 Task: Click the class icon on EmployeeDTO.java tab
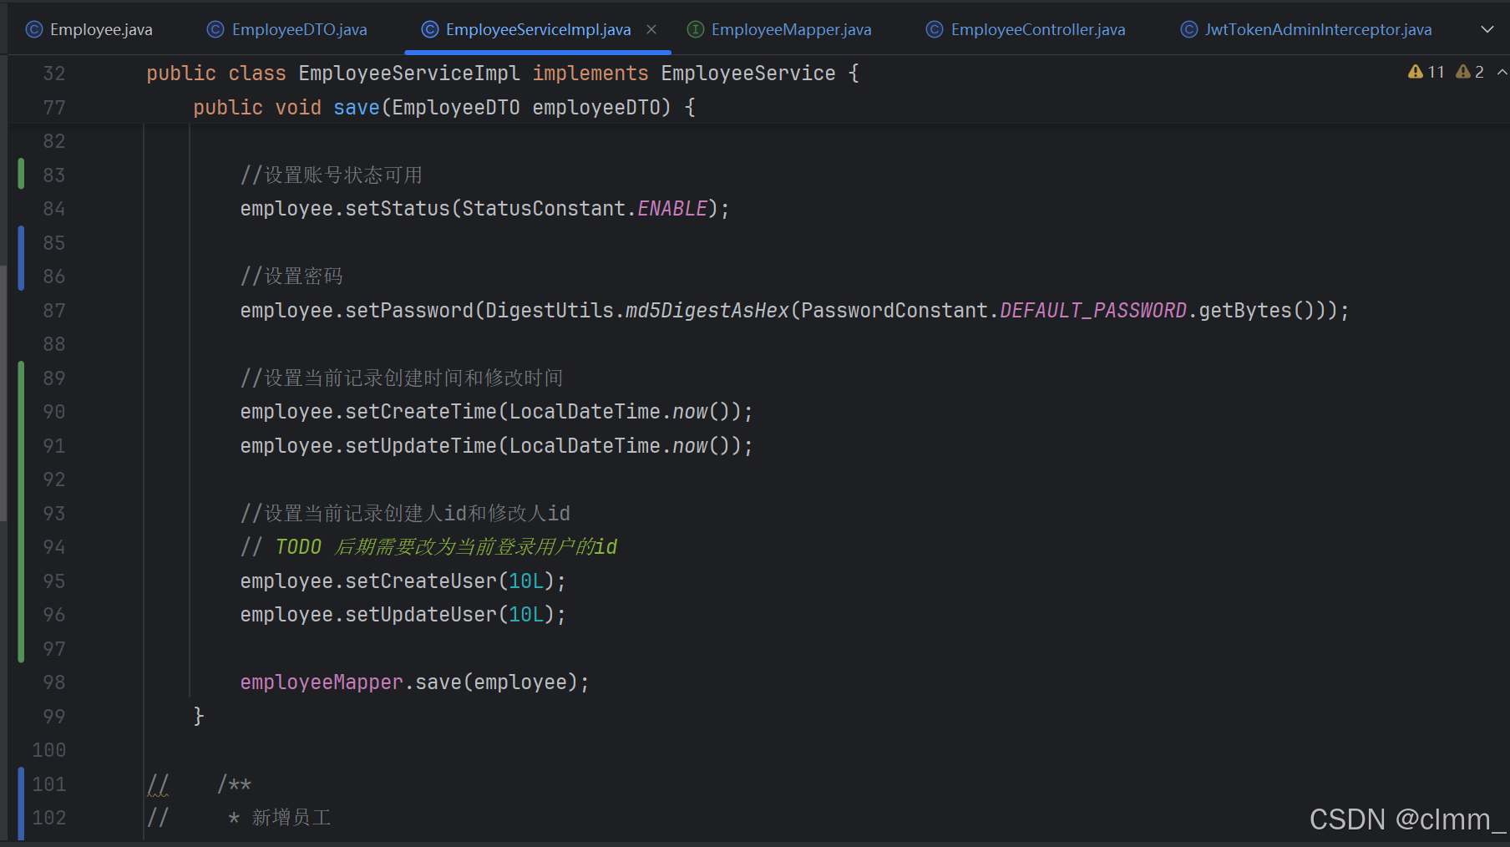click(x=214, y=28)
